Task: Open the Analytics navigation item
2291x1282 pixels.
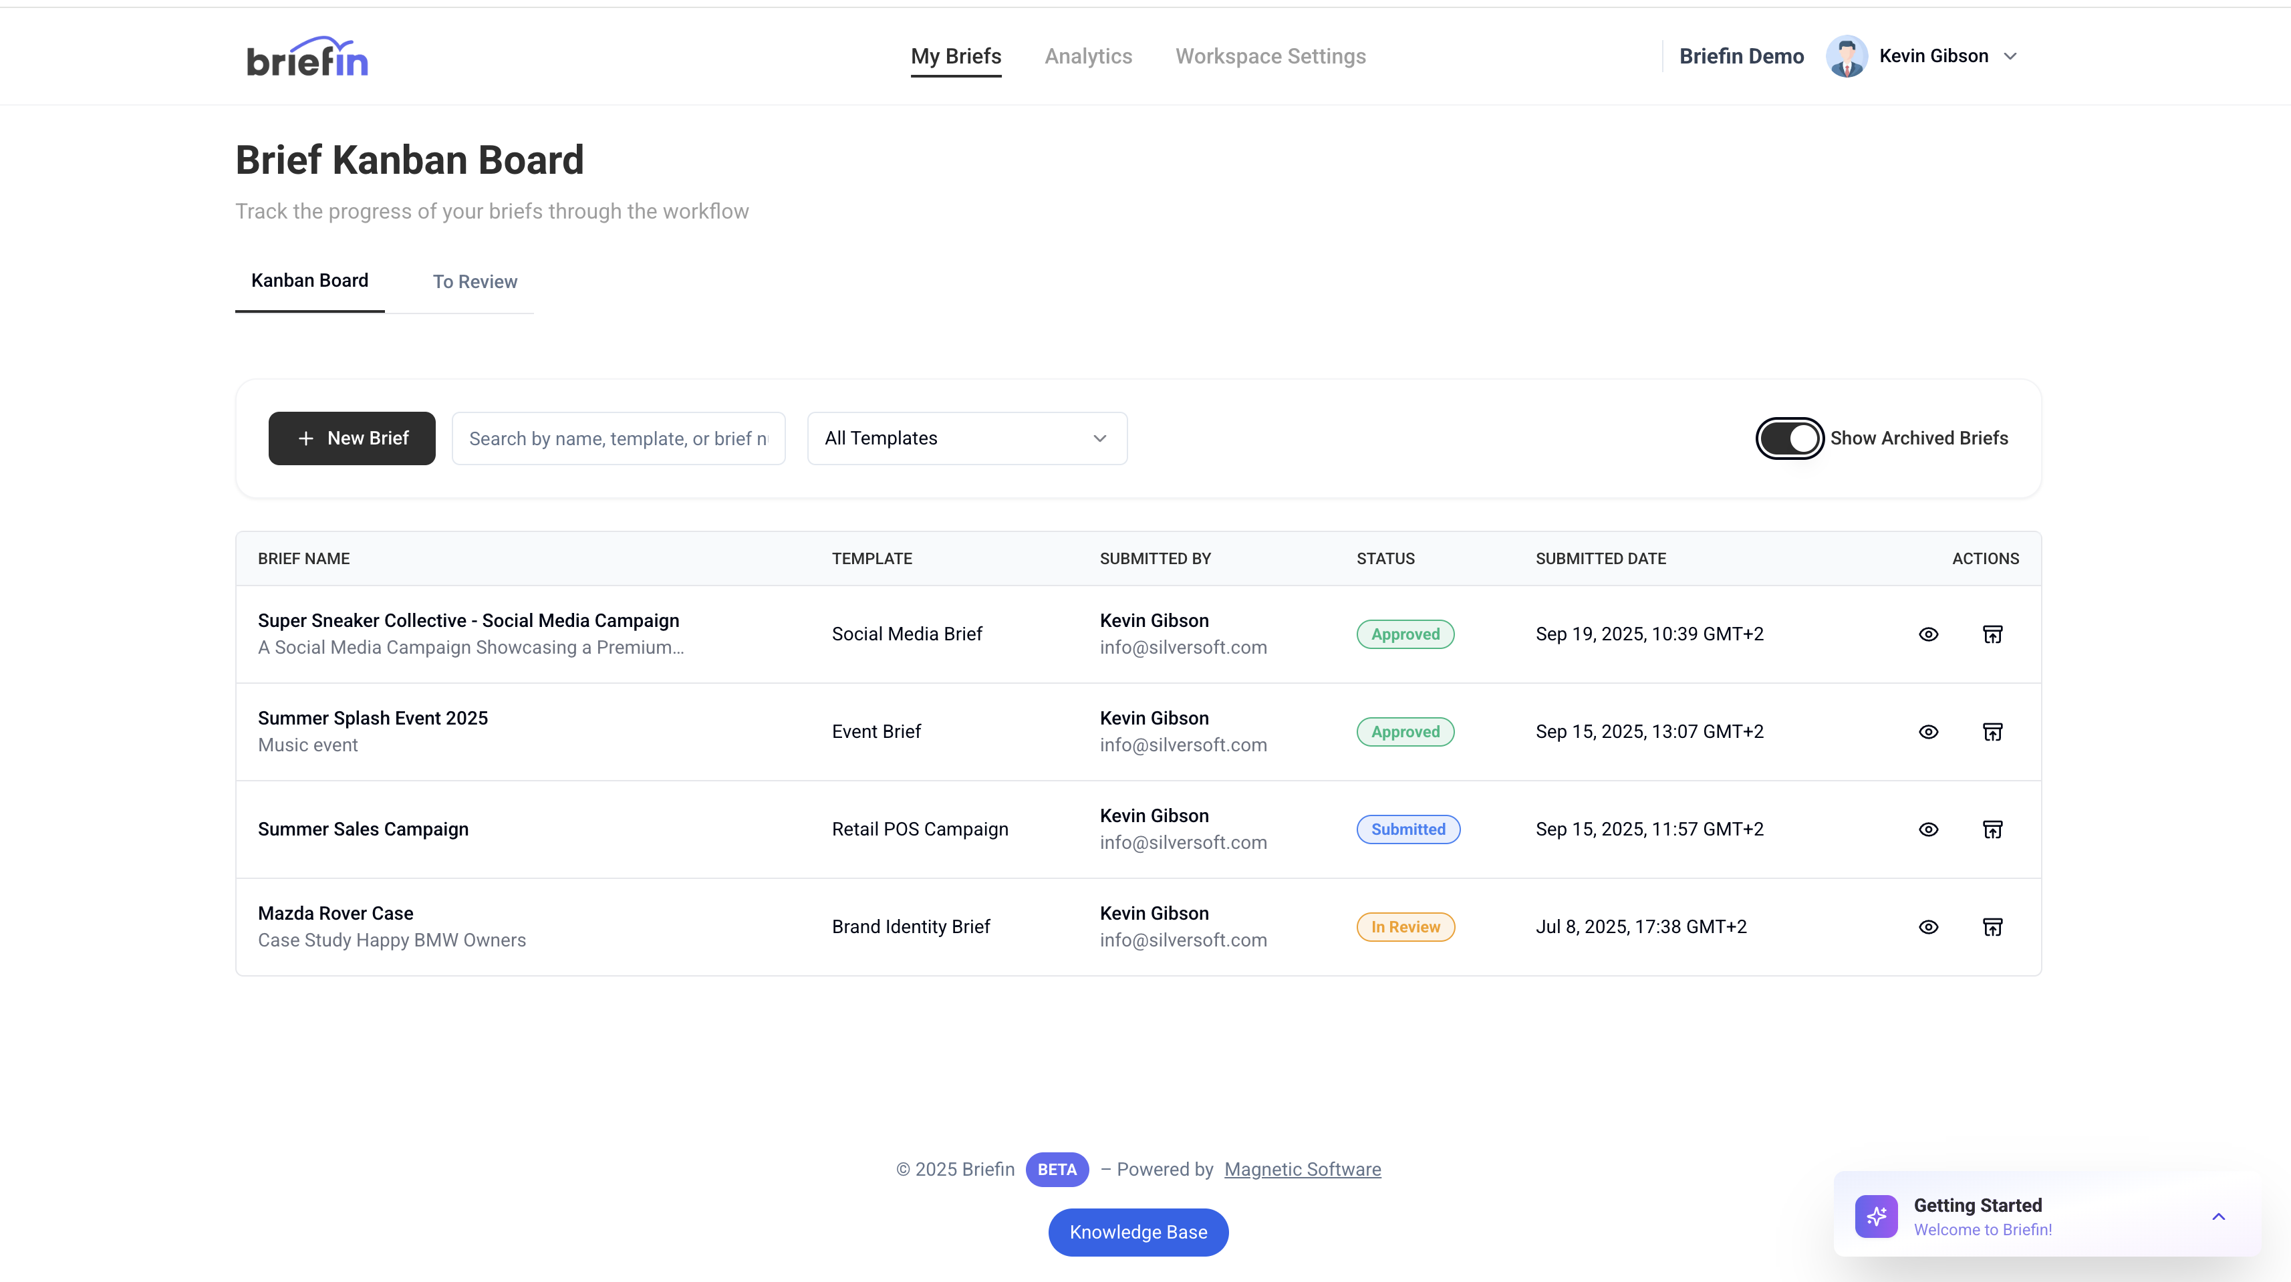Action: pyautogui.click(x=1088, y=56)
